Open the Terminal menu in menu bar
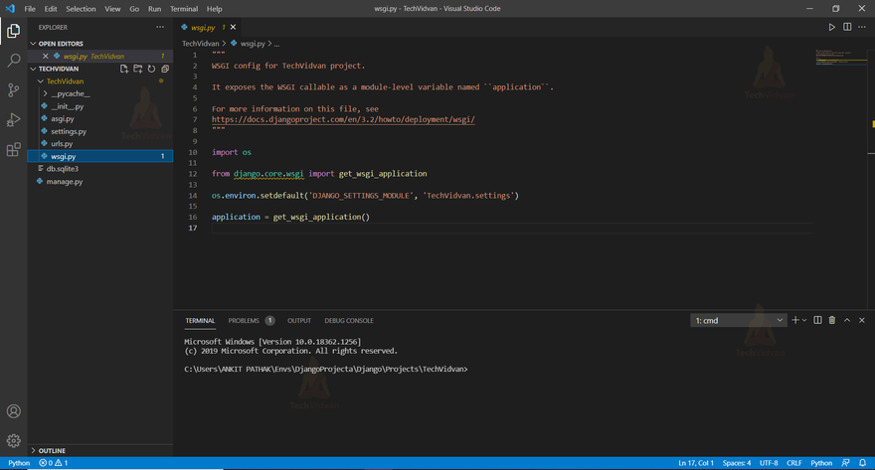This screenshot has width=875, height=470. point(184,8)
